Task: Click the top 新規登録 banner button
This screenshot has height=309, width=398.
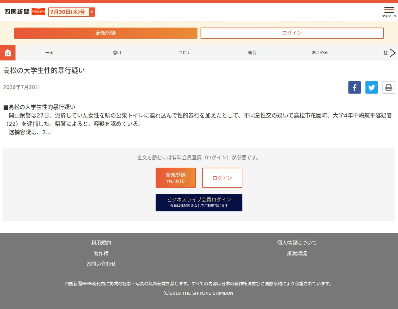Action: point(106,33)
